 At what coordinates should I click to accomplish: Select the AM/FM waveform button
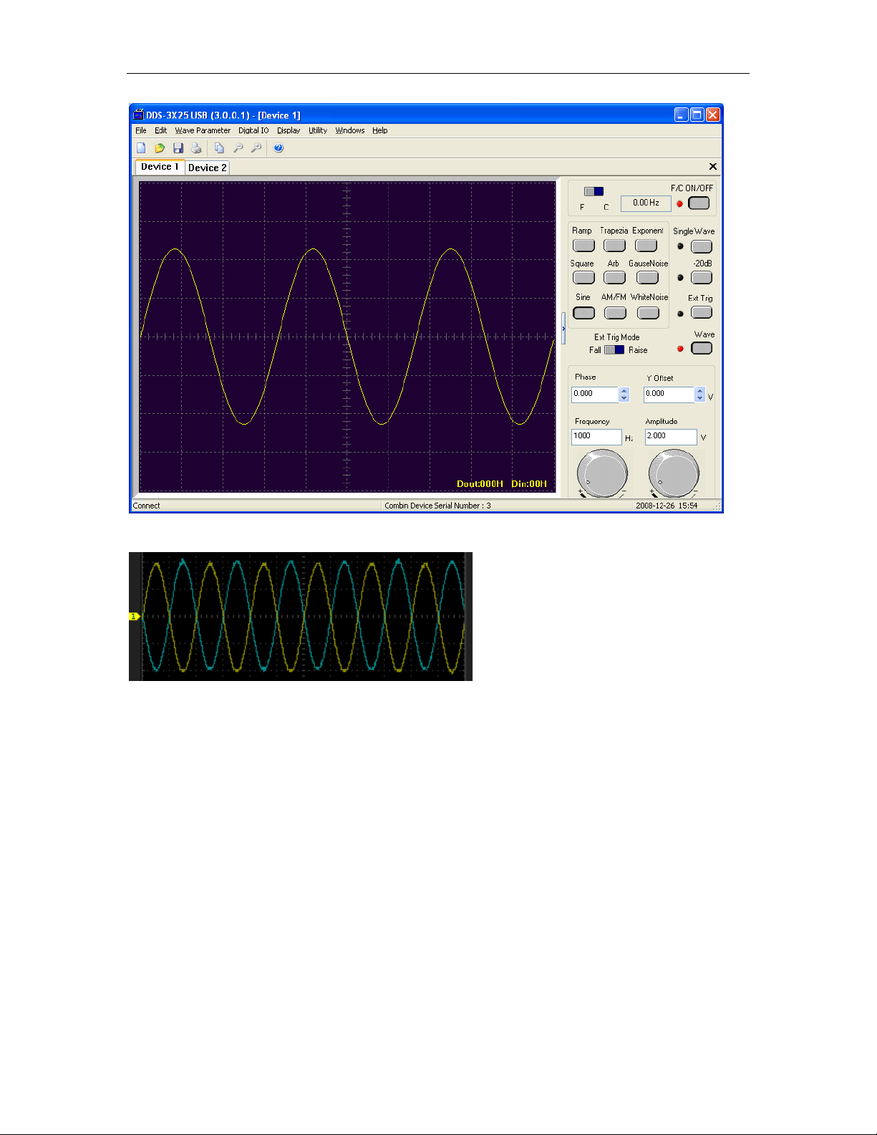coord(615,313)
